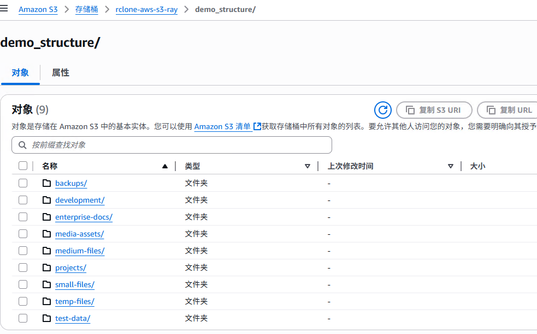Screen dimensions: 537x334
Task: Select the medium-files/ row checkbox
Action: click(x=23, y=251)
